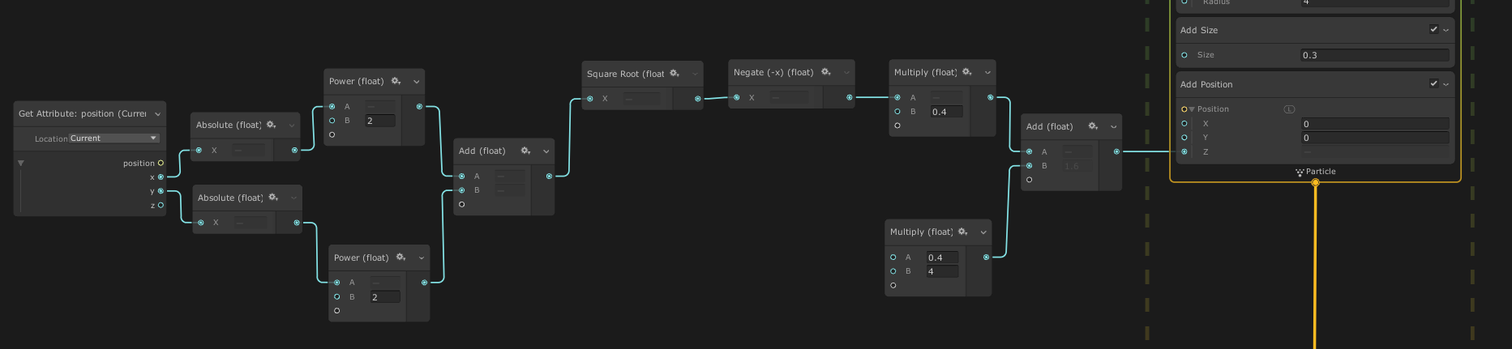Viewport: 1512px width, 349px height.
Task: Expand the Add Size block chevron
Action: (1446, 30)
